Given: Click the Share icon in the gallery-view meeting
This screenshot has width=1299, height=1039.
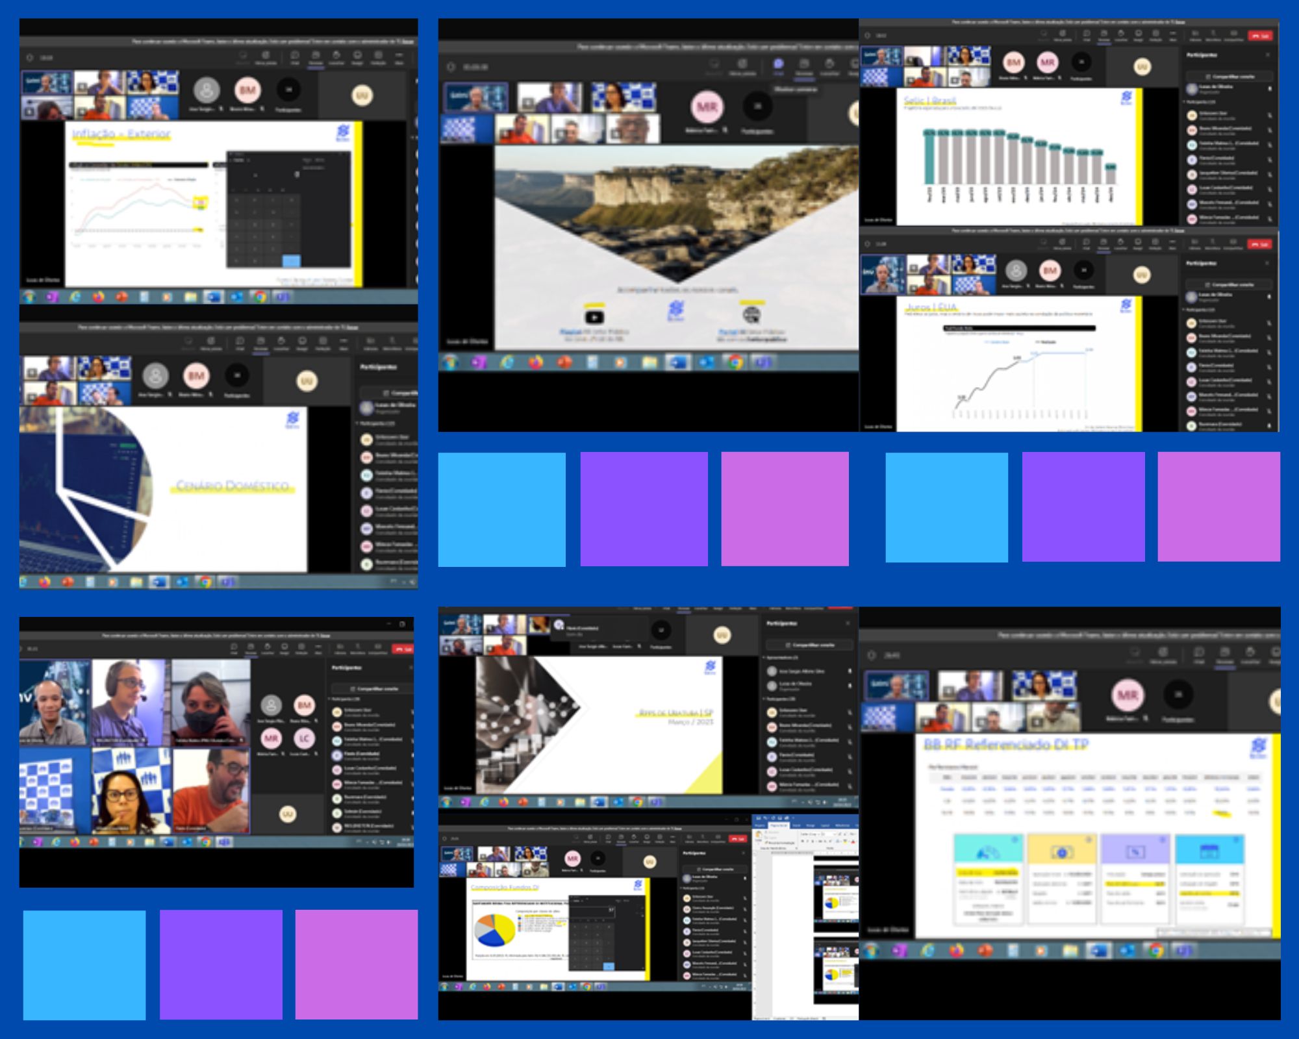Looking at the screenshot, I should coord(378,648).
